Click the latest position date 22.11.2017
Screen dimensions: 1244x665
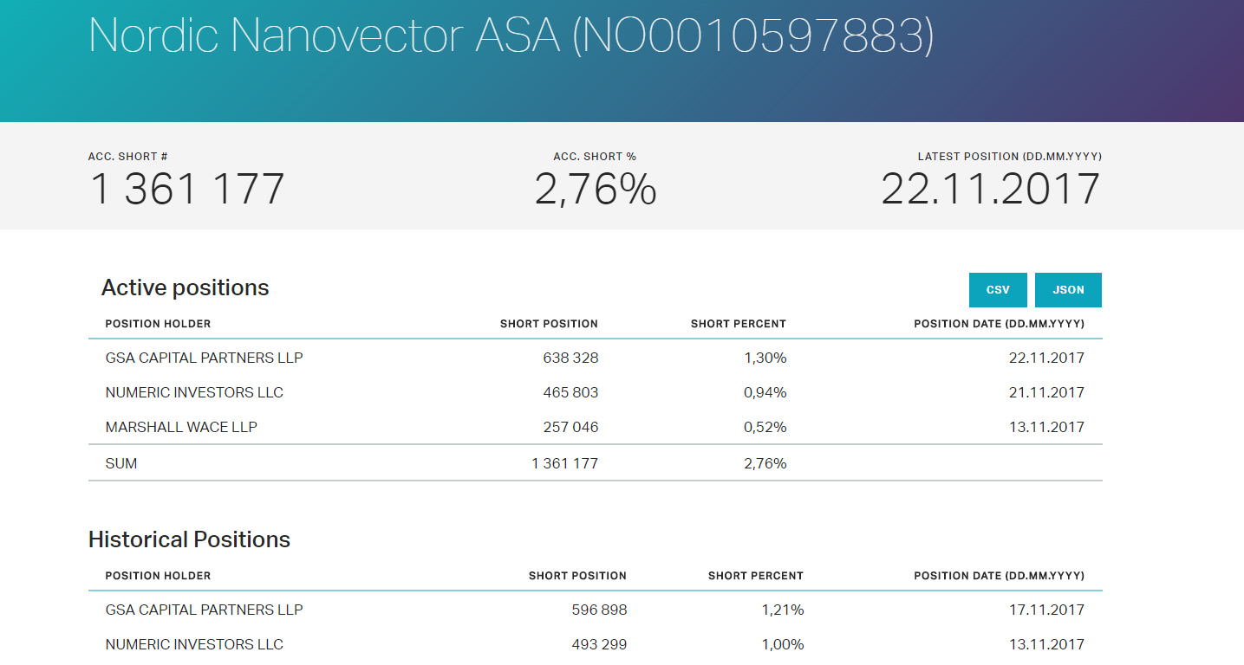tap(990, 189)
